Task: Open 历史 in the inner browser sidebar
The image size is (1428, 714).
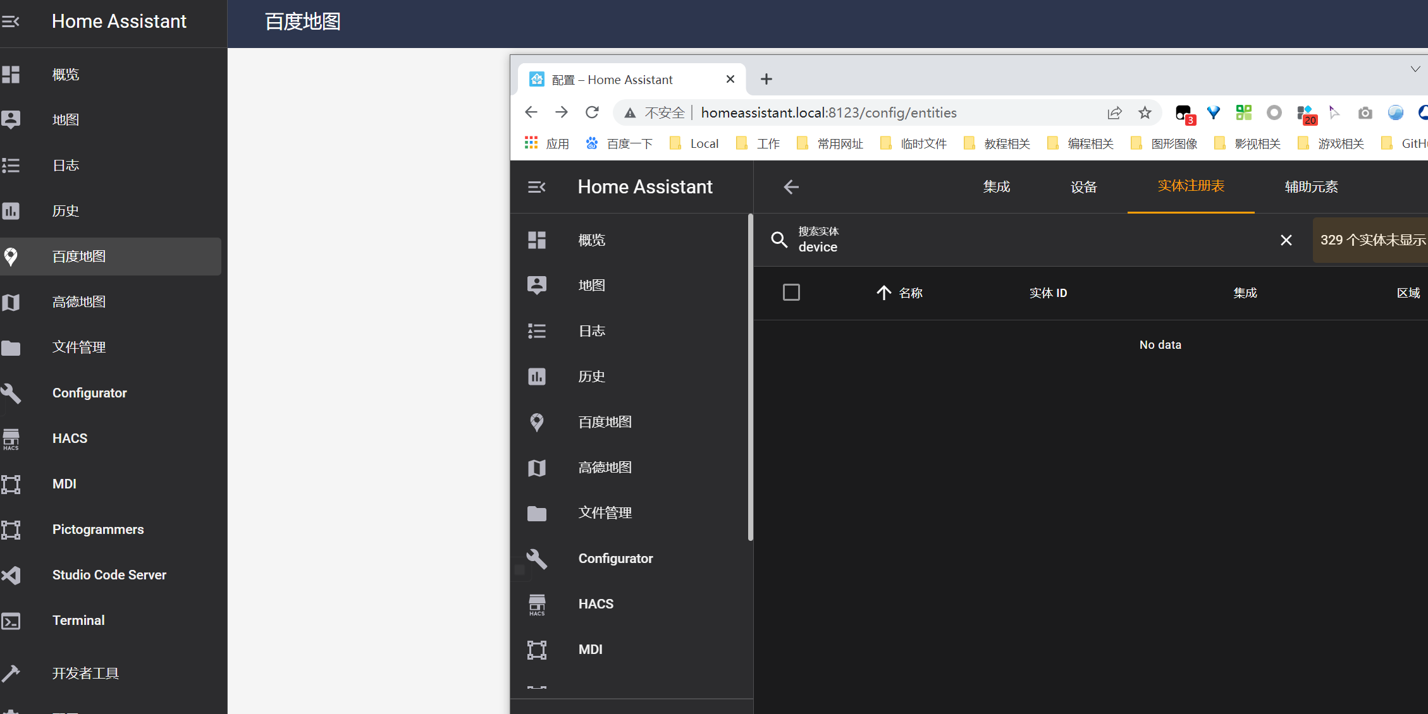Action: 629,377
